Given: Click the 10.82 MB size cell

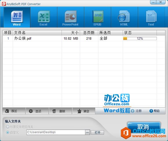Looking at the screenshot, I should 71,38.
